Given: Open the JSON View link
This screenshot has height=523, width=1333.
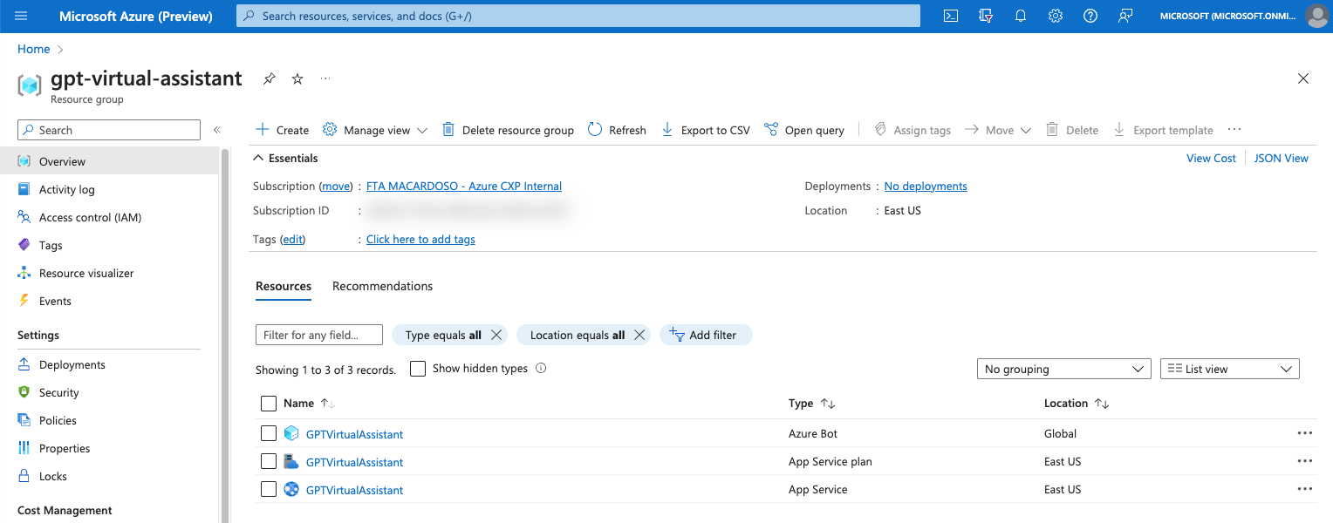Looking at the screenshot, I should pyautogui.click(x=1282, y=158).
